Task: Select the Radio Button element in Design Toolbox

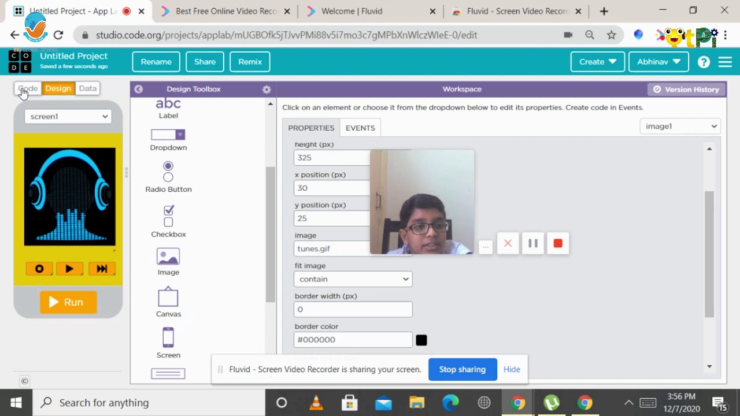Action: (x=168, y=177)
